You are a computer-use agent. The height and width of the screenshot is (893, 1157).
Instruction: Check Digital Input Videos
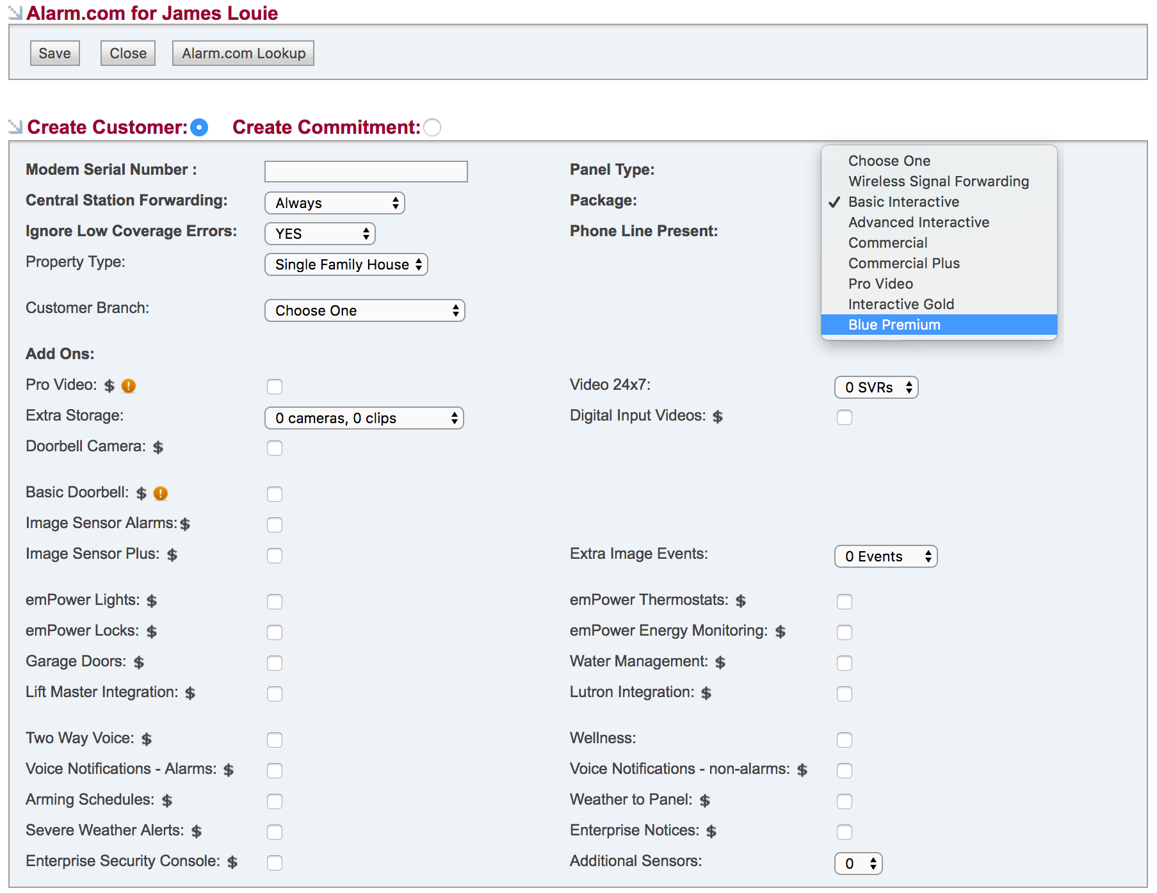click(845, 417)
